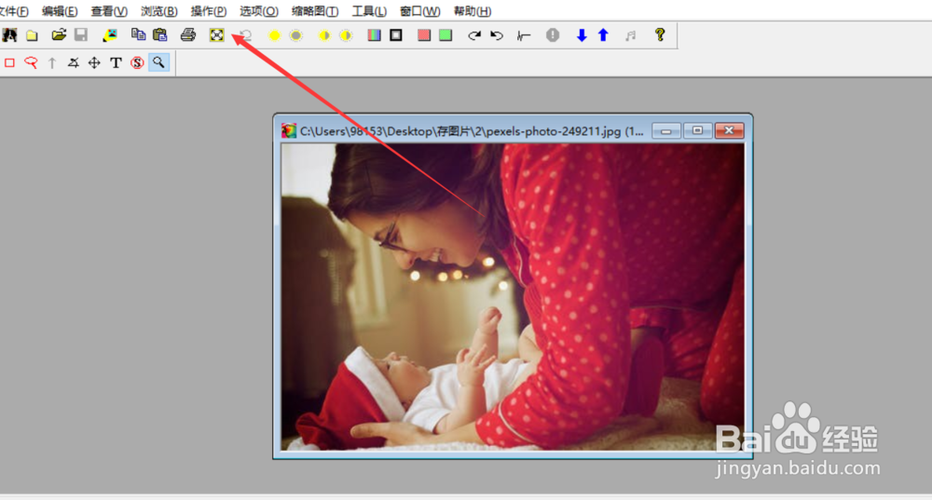Toggle full screen with the four-arrow icon

coord(217,35)
